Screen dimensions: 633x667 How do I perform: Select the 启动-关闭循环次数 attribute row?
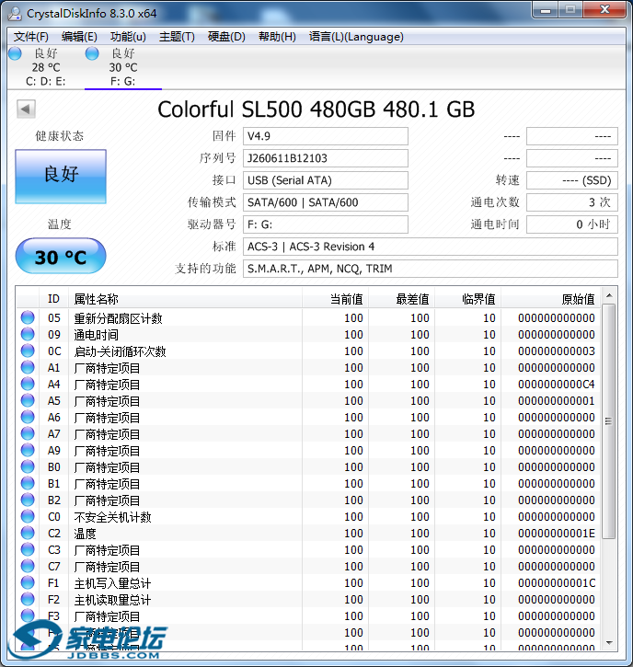(x=309, y=351)
